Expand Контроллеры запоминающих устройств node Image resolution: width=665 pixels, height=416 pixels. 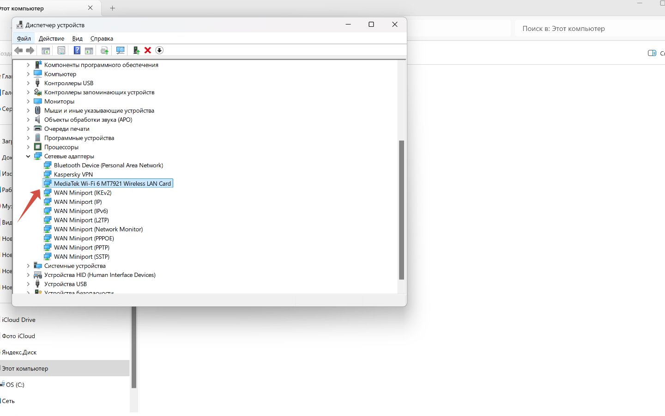pyautogui.click(x=28, y=92)
